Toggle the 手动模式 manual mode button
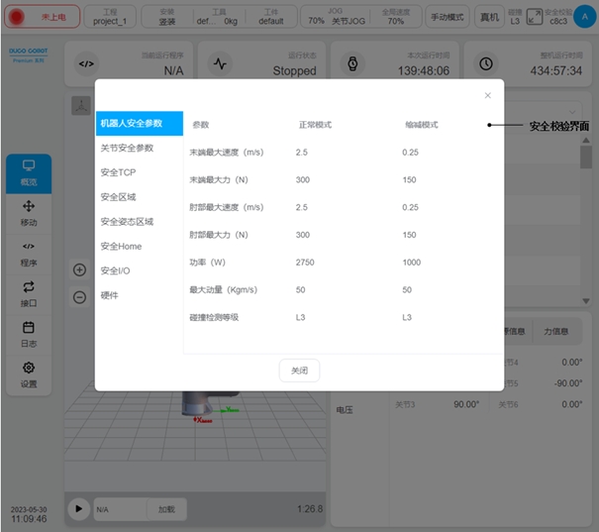 (448, 17)
